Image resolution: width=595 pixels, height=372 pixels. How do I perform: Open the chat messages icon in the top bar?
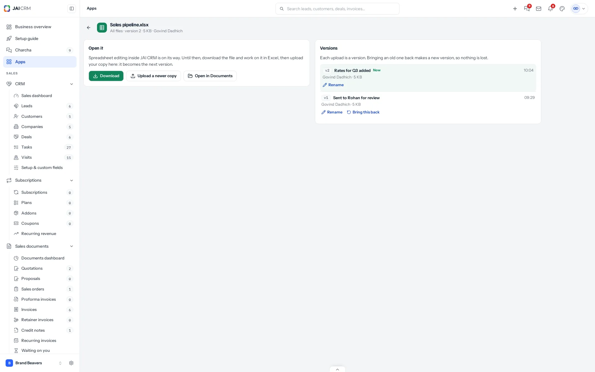tap(527, 9)
